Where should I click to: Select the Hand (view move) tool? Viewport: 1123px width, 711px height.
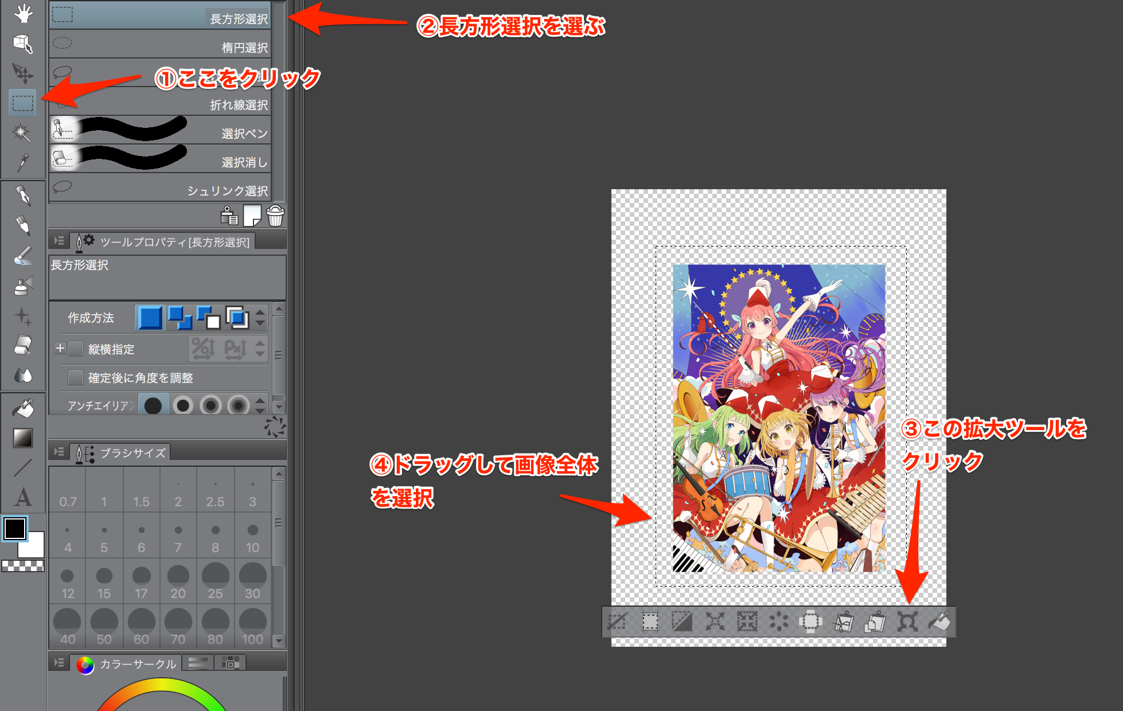(x=23, y=13)
